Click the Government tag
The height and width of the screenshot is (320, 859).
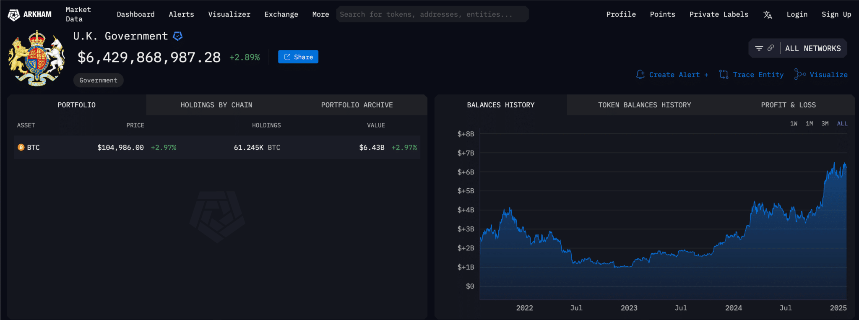click(98, 80)
